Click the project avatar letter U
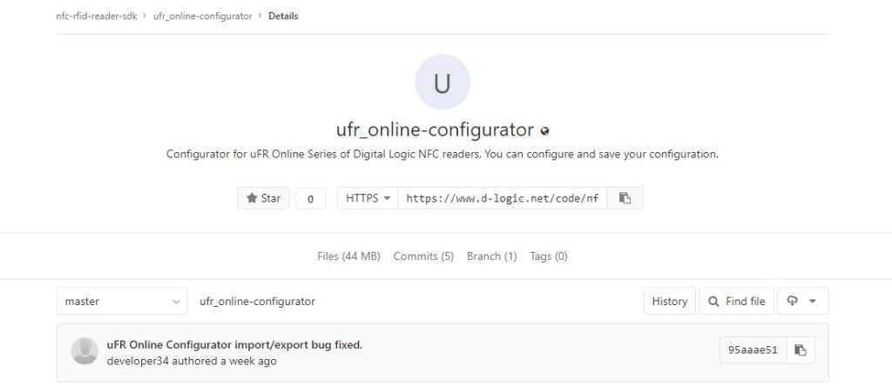This screenshot has width=892, height=392. (x=443, y=83)
